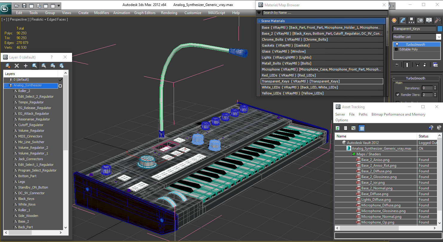This screenshot has height=242, width=443.
Task: Open the Graph Editors menu
Action: coord(145,13)
